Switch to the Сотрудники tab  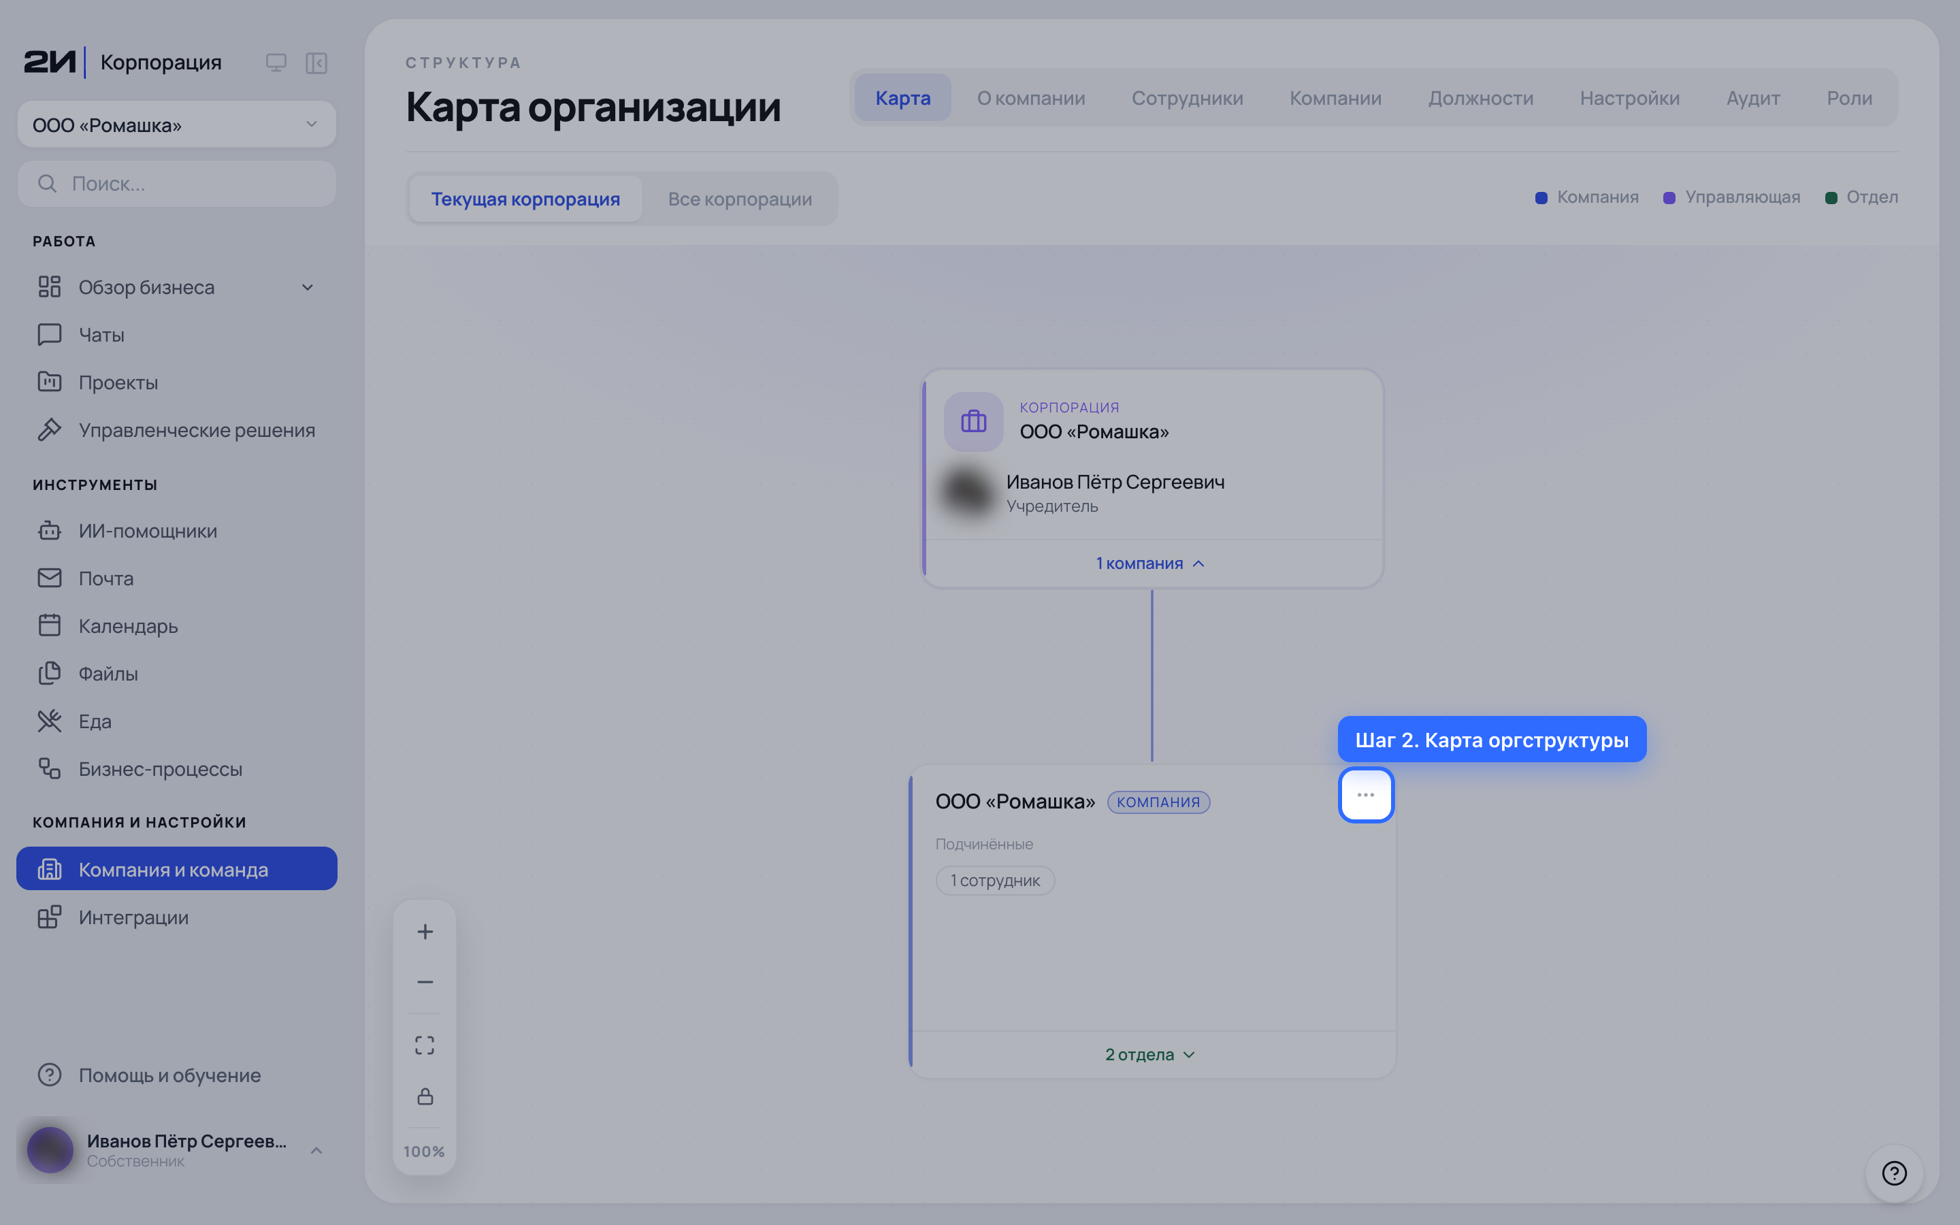coord(1186,98)
